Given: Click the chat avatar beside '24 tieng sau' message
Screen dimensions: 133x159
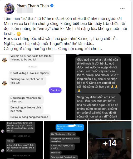Looking at the screenshot, I should (x=4, y=83).
